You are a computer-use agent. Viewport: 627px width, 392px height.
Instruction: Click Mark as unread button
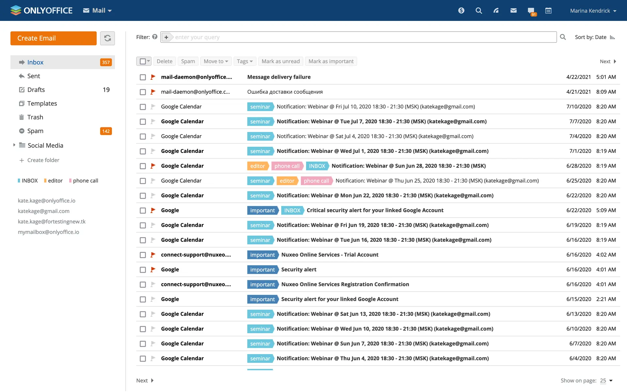[x=281, y=61]
